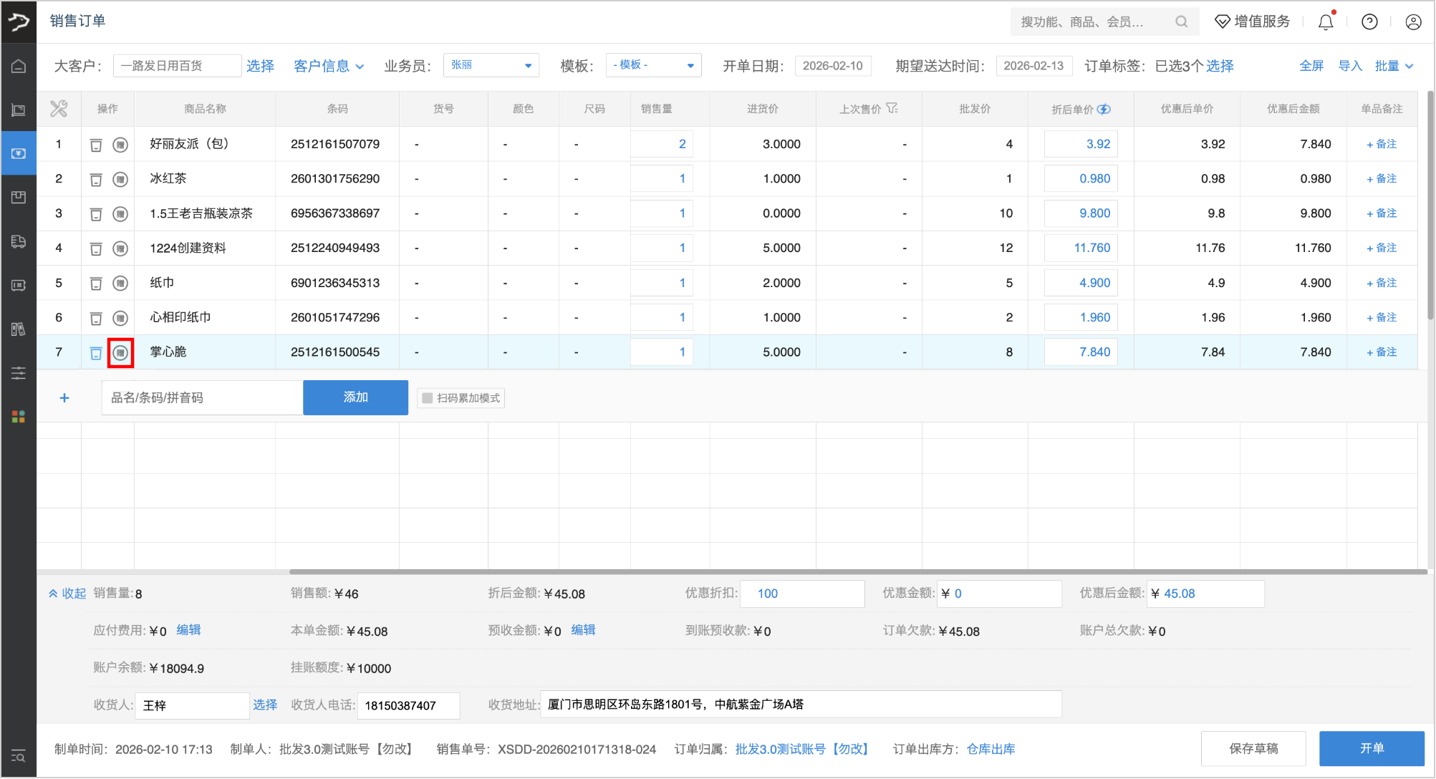The image size is (1436, 779).
Task: Enable 扫码累加模式 checkbox
Action: click(428, 398)
